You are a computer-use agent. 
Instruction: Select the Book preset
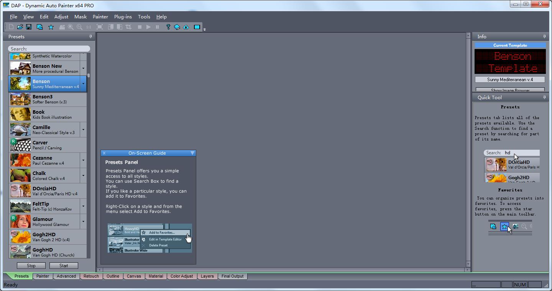(48, 114)
